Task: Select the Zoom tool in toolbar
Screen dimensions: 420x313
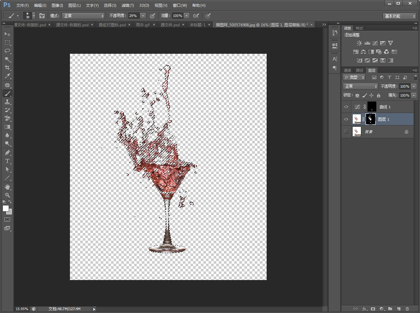Action: point(7,195)
